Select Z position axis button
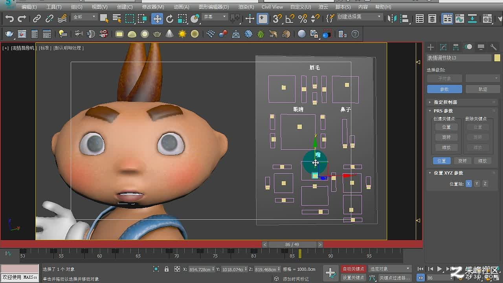This screenshot has height=283, width=503. [485, 184]
